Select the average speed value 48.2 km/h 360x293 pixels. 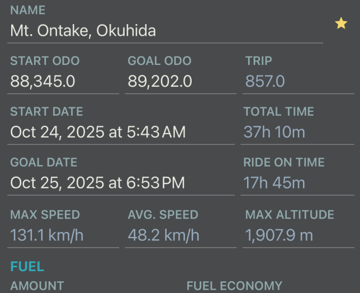coord(163,235)
